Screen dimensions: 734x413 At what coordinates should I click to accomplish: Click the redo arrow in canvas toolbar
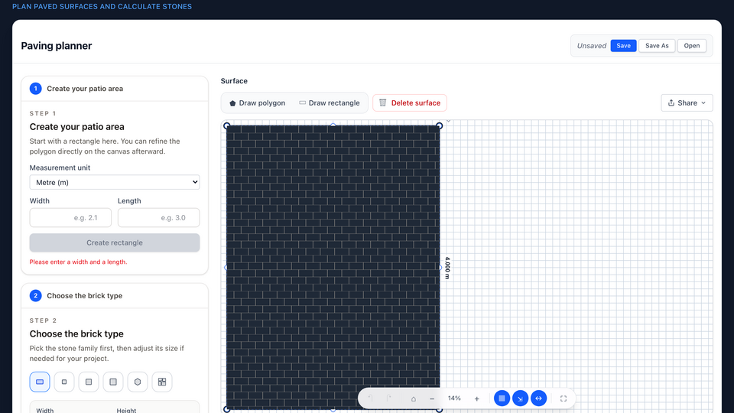389,398
